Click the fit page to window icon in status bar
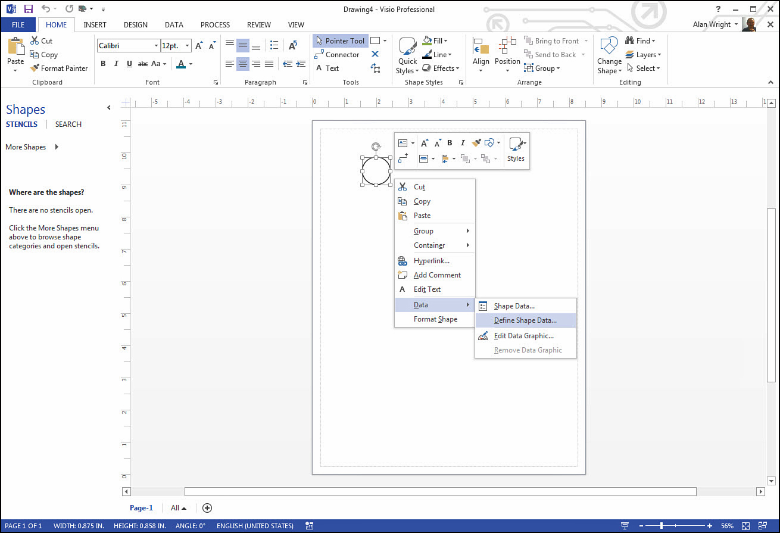Image resolution: width=780 pixels, height=533 pixels. coord(745,526)
